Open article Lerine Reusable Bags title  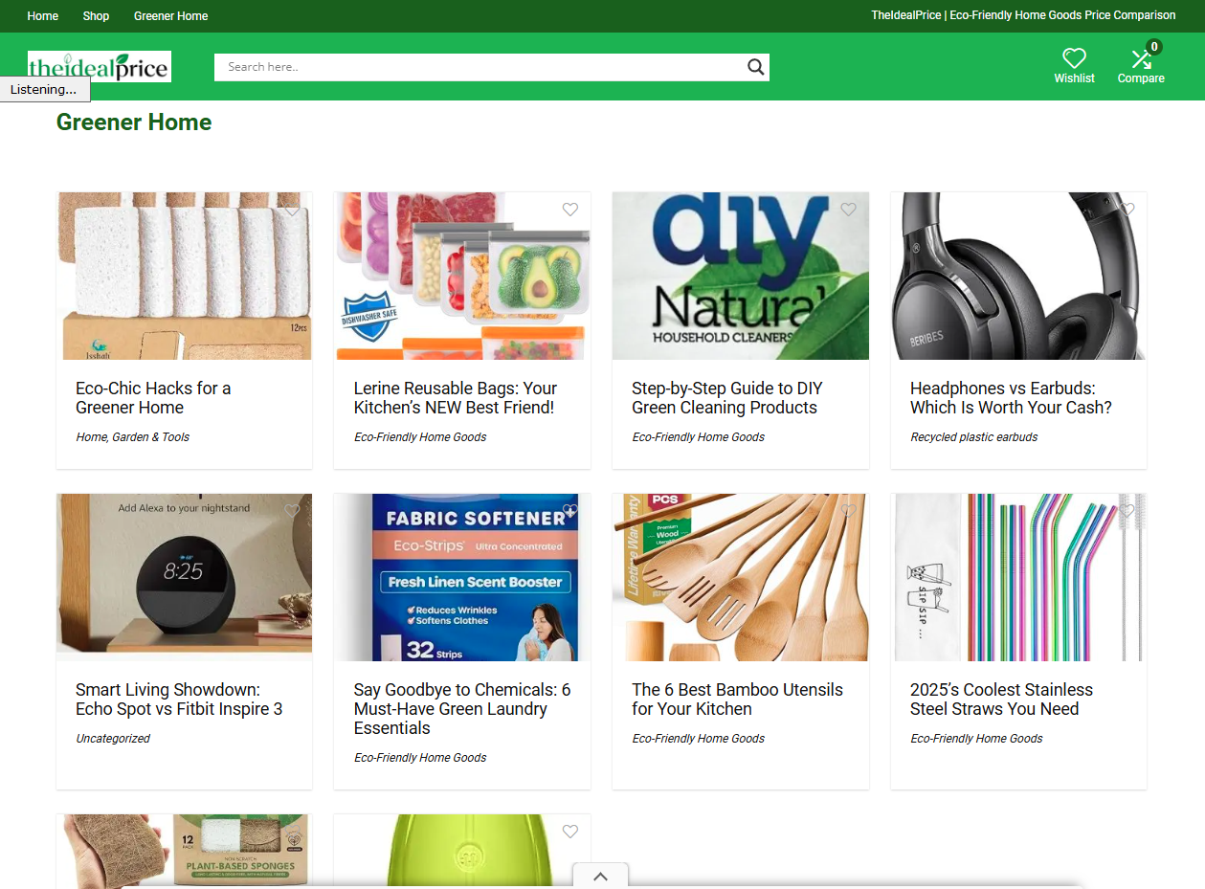(x=456, y=398)
